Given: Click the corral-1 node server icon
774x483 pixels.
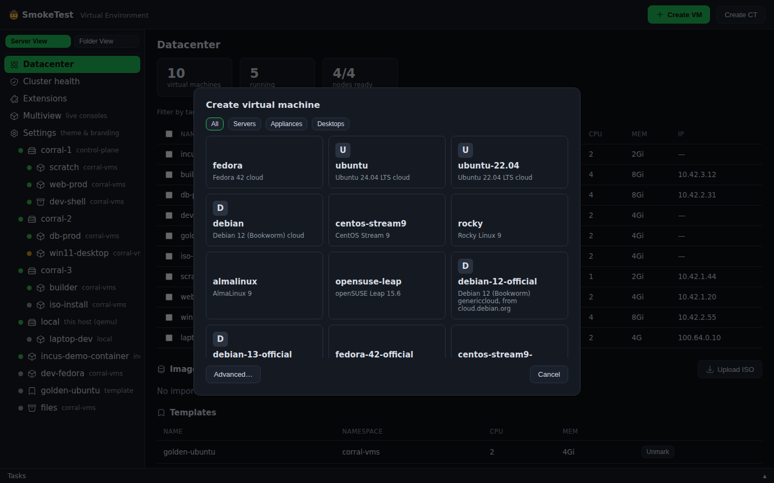Looking at the screenshot, I should pyautogui.click(x=32, y=150).
